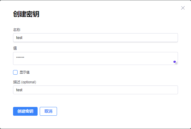Click the resize handle of the 值 textarea
Screen dimensions: 191x129
point(176,63)
